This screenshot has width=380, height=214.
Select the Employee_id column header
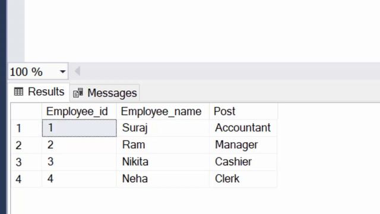point(79,111)
